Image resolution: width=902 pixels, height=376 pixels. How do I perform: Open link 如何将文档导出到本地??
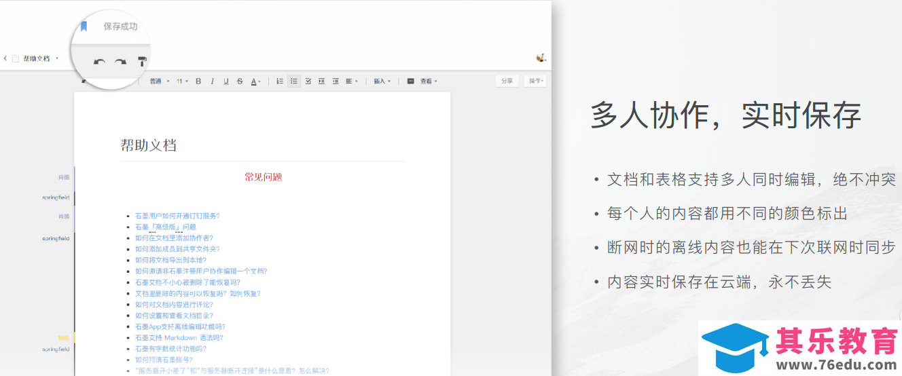pyautogui.click(x=170, y=260)
